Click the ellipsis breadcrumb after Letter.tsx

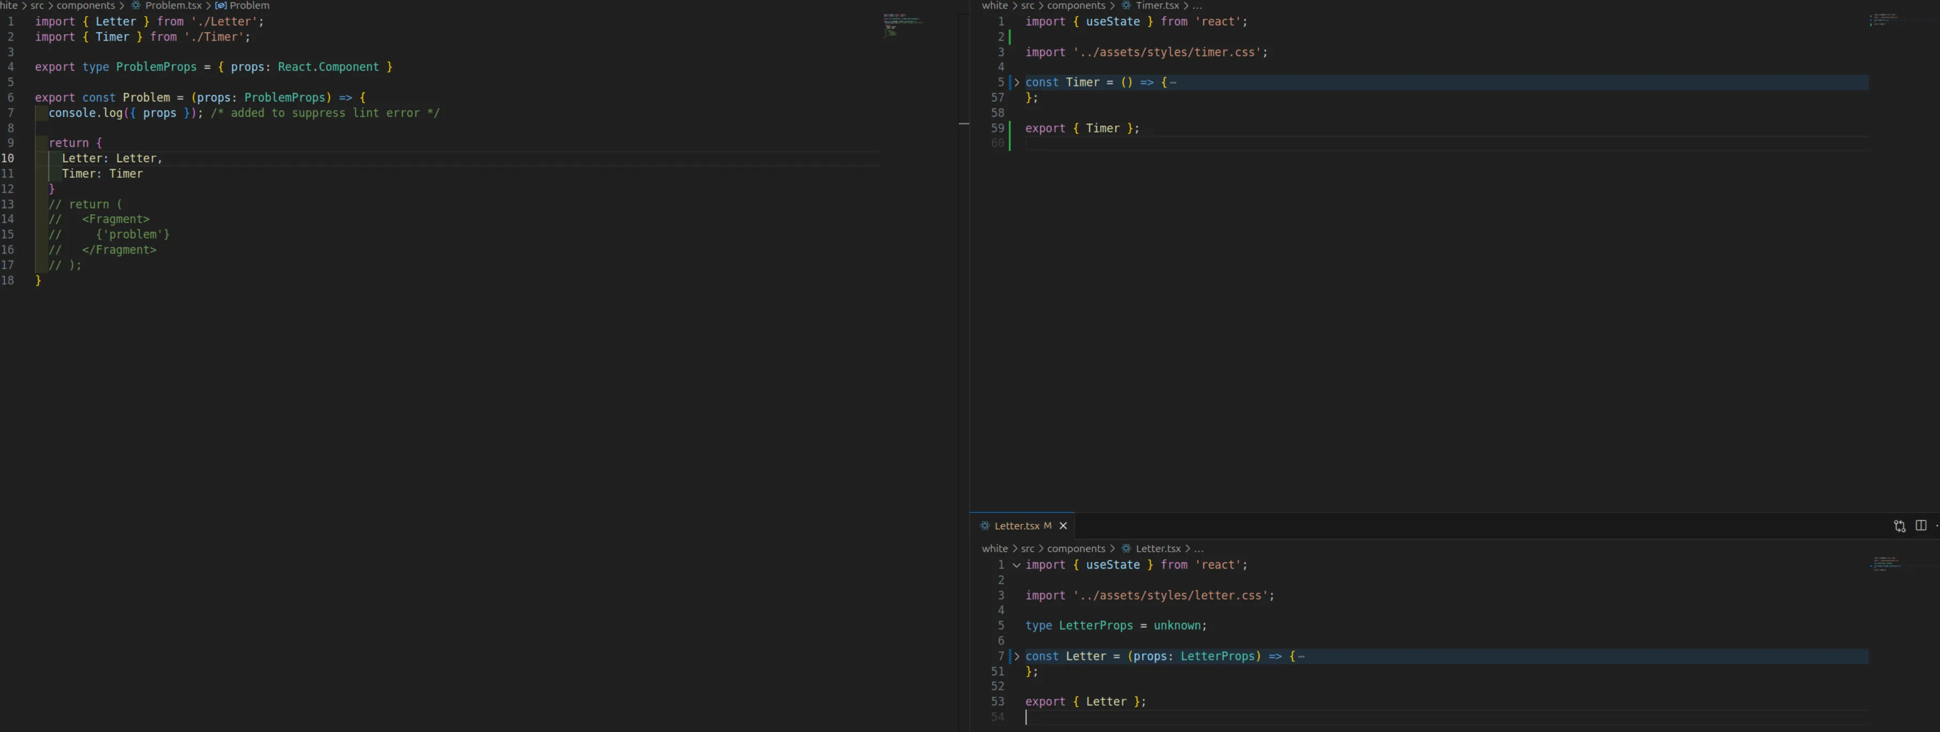[x=1198, y=548]
